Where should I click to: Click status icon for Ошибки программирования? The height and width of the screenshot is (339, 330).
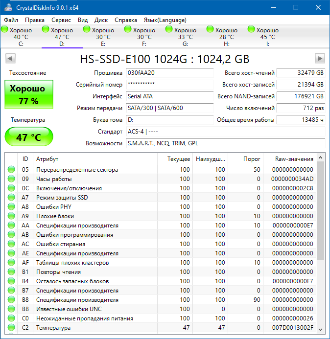pyautogui.click(x=11, y=235)
